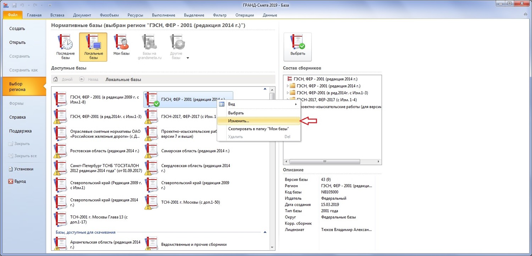Screen dimensions: 532x256
Task: Click the icon of Самарская область (редакция 2014 г.) base
Action: click(151, 151)
